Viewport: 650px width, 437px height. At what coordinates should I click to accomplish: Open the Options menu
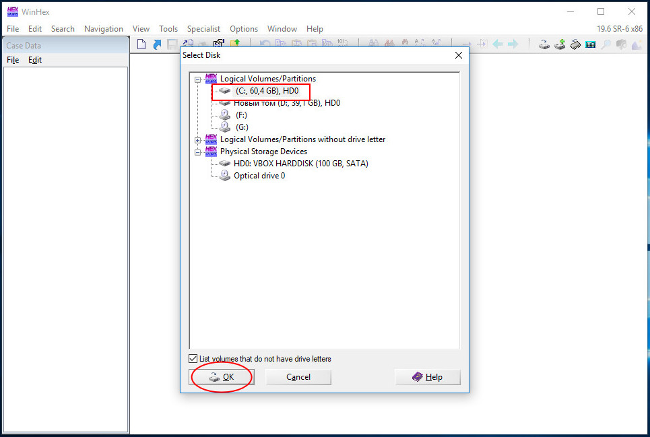(244, 29)
